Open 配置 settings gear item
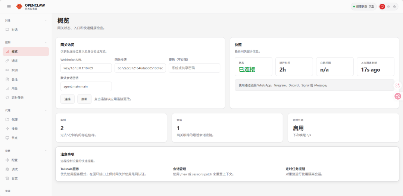Viewport: 403px width, 196px height. (x=14, y=160)
